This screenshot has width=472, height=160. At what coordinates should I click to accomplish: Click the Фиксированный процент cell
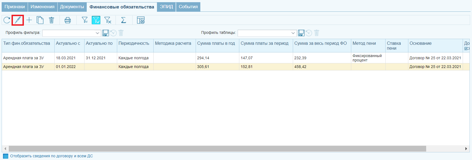(x=368, y=58)
